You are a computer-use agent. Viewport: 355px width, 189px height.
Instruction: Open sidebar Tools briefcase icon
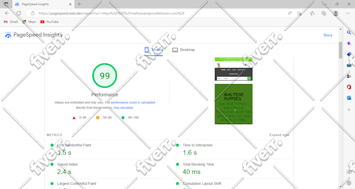(349, 65)
